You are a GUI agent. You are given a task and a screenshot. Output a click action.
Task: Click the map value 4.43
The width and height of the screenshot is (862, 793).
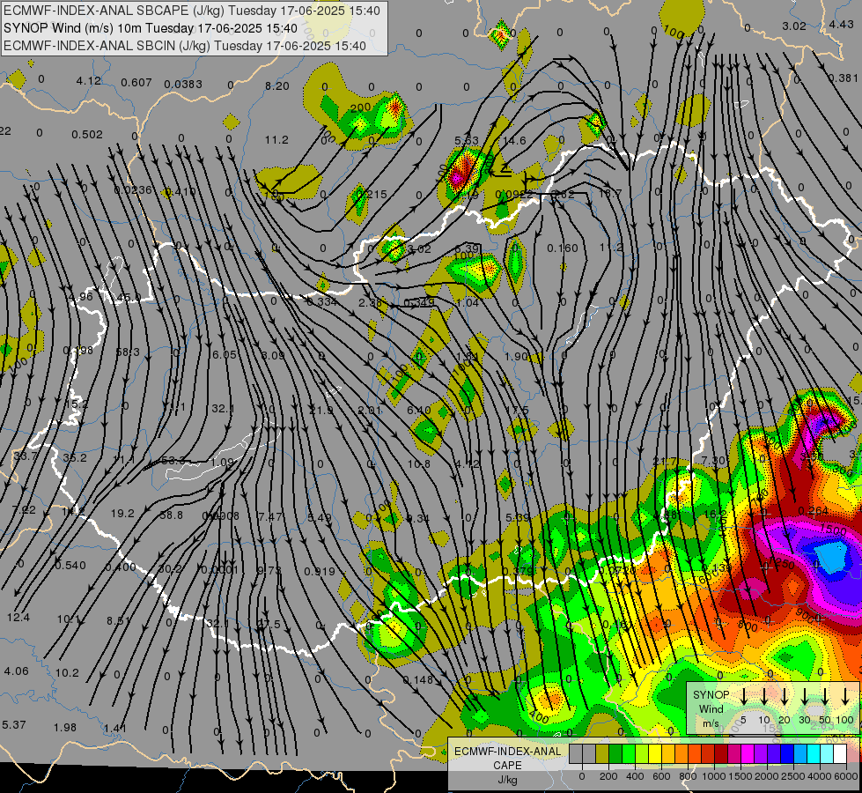[x=841, y=24]
